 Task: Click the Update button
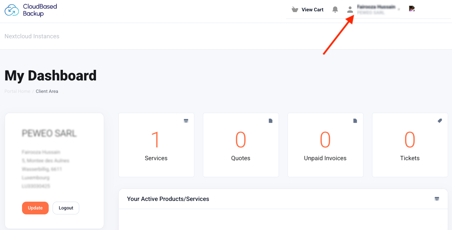pos(35,208)
